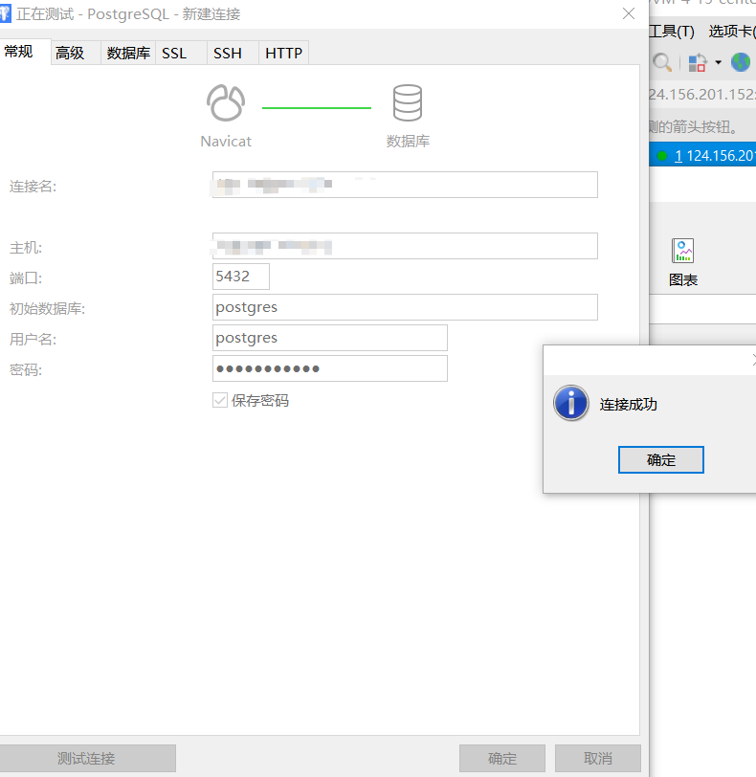Open the 工具(T) menu in background window
Image resolution: width=756 pixels, height=777 pixels.
[x=672, y=32]
